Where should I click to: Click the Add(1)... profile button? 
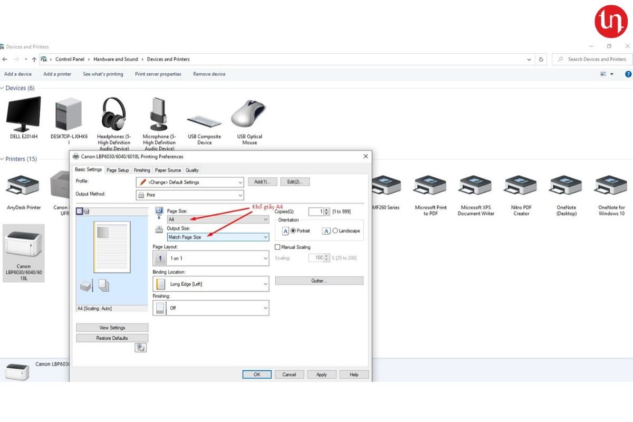[x=263, y=182]
